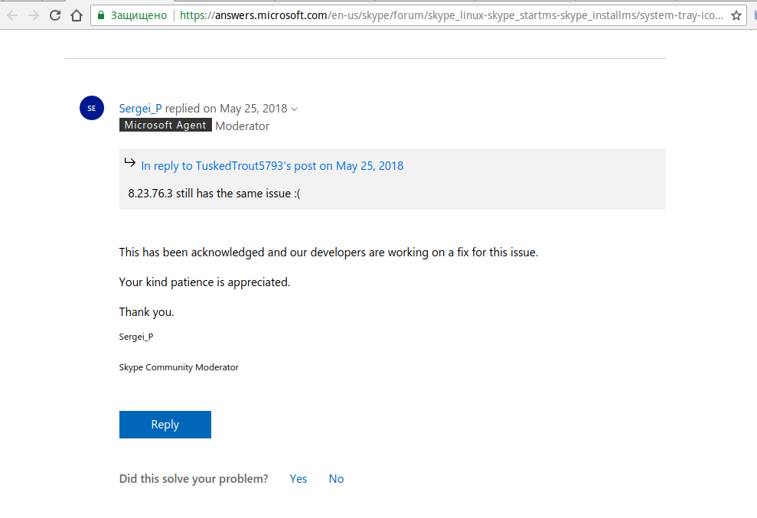Image resolution: width=757 pixels, height=518 pixels.
Task: Expand the chevron next to May 25, 2018
Action: click(x=295, y=109)
